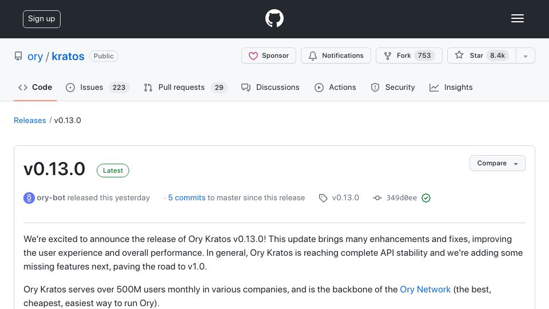
Task: Open the Actions tab
Action: tap(335, 87)
